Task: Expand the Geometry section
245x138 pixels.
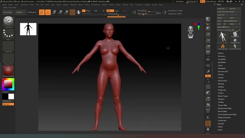Action: 221,56
